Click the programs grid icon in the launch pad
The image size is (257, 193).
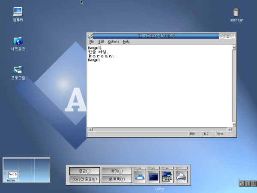[167, 177]
